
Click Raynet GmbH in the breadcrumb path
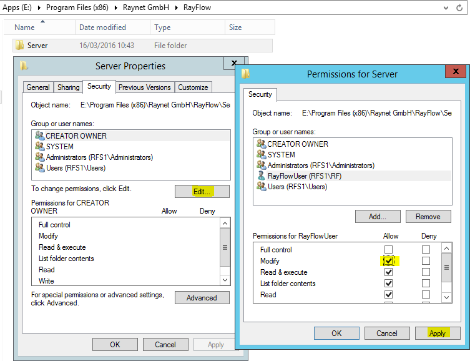coord(146,7)
